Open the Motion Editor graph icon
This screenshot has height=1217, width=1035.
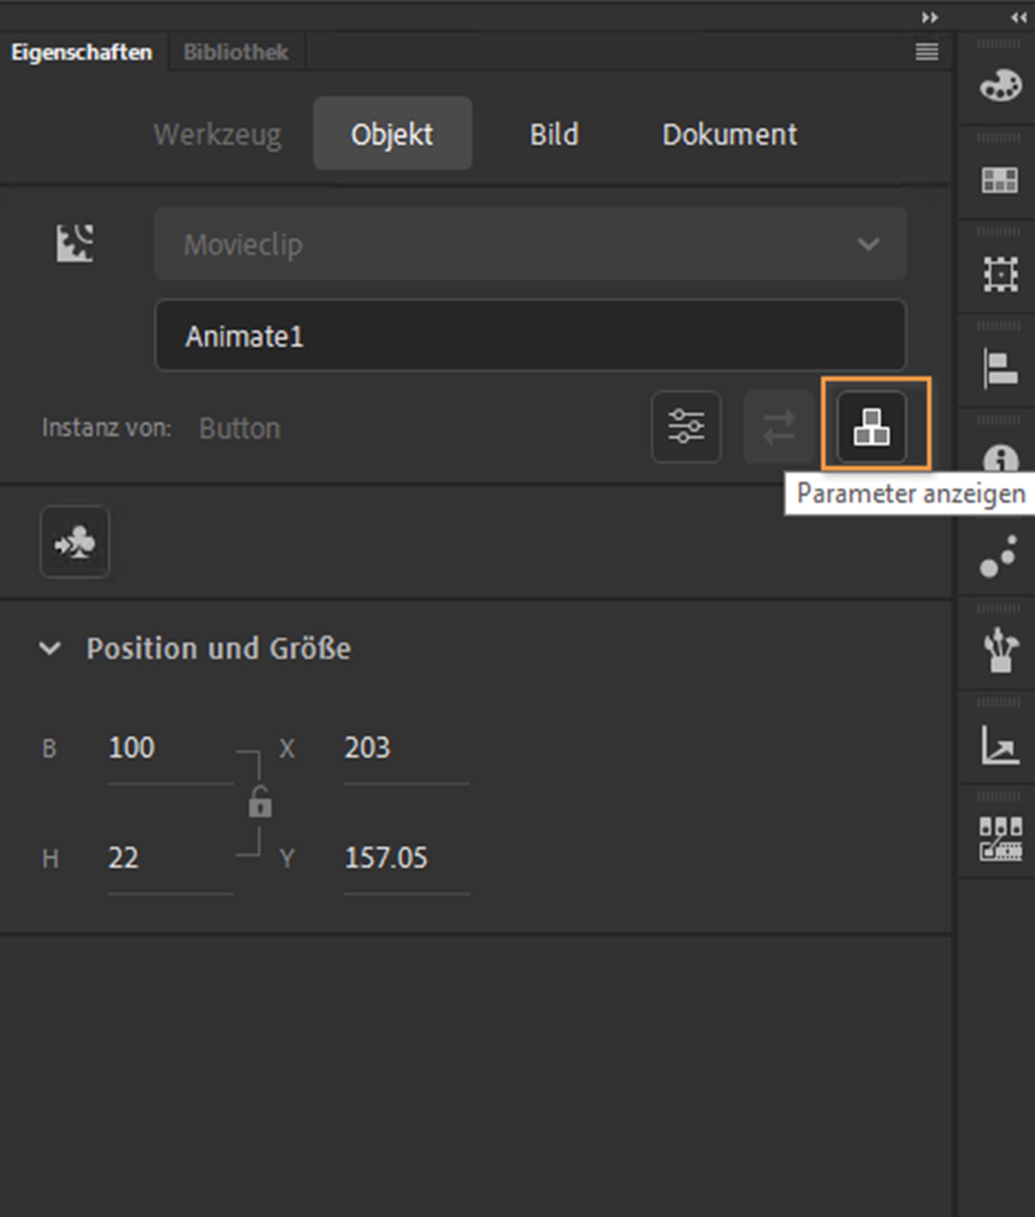1001,744
